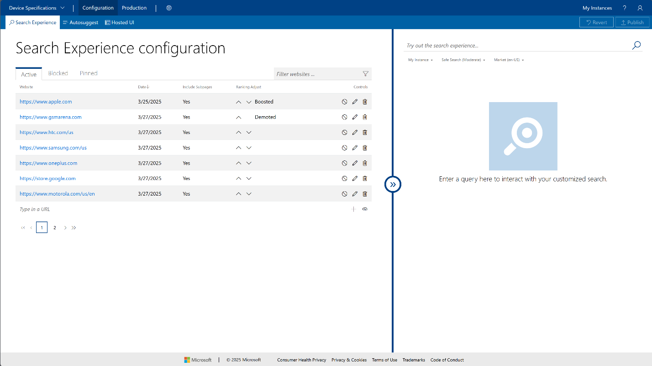This screenshot has height=366, width=652.
Task: Open the user account icon
Action: 640,8
